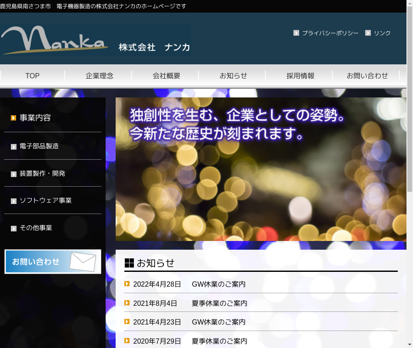Image resolution: width=413 pixels, height=348 pixels.
Task: Click orange arrow beside 2022年4月28日 notice
Action: [127, 284]
